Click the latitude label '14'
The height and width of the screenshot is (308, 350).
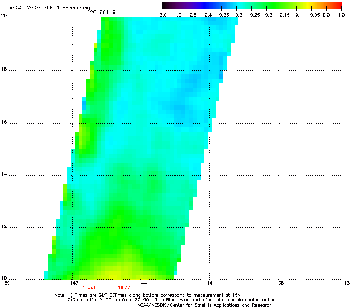[4, 174]
